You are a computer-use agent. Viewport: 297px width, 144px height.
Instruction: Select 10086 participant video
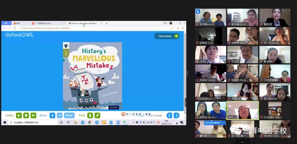[211, 55]
